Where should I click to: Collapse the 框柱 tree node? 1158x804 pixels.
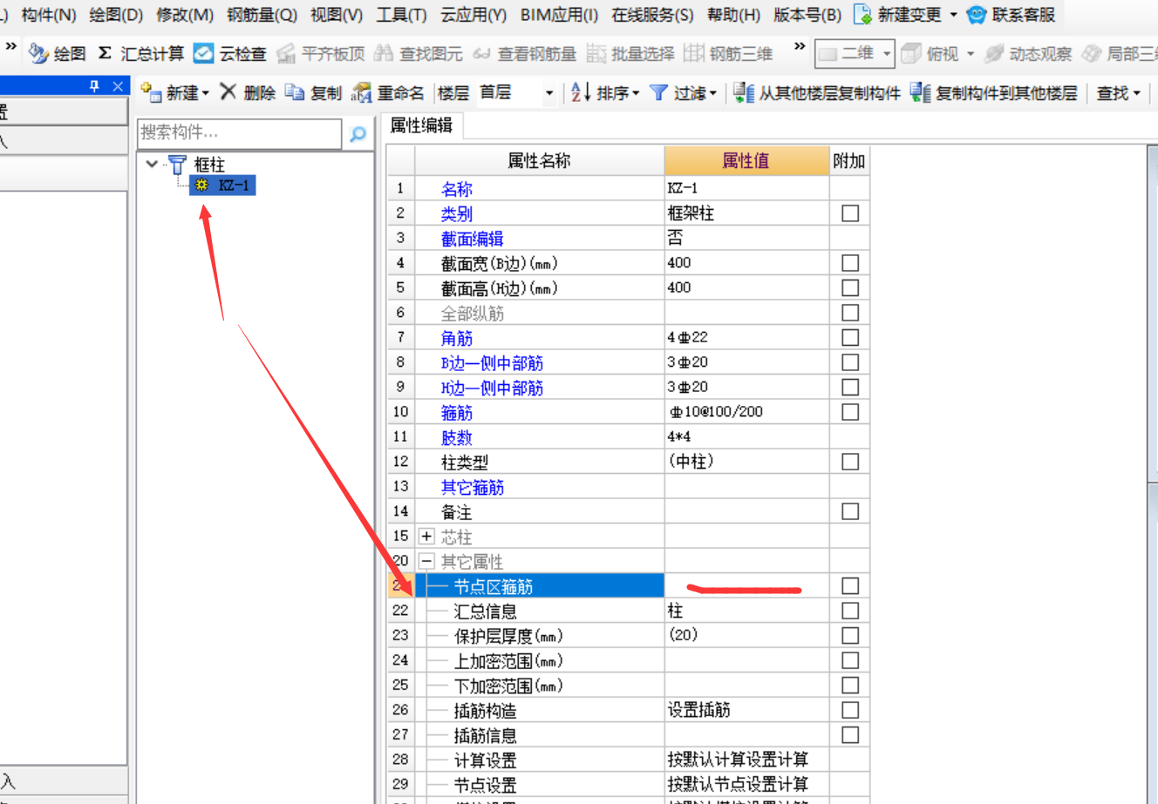(x=152, y=164)
